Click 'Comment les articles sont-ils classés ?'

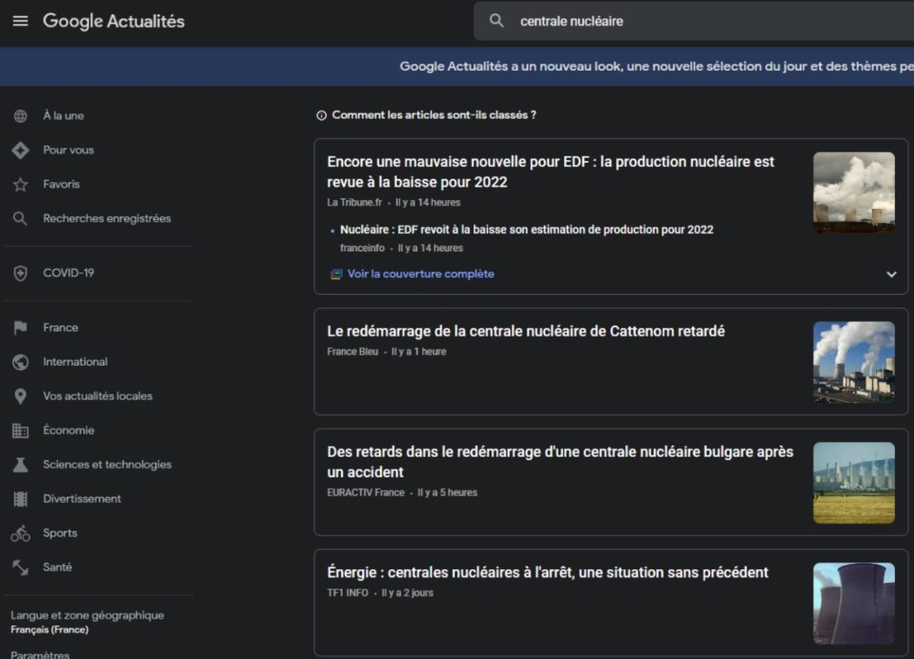[x=434, y=115]
